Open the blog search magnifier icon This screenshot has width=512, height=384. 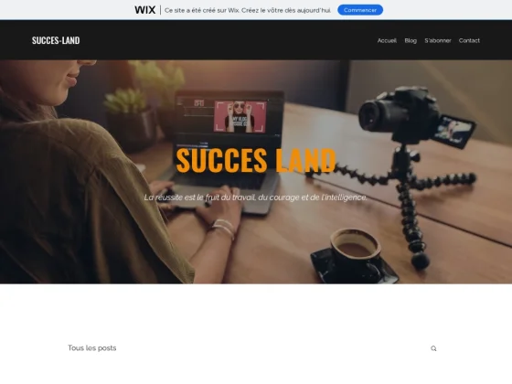[x=433, y=348]
